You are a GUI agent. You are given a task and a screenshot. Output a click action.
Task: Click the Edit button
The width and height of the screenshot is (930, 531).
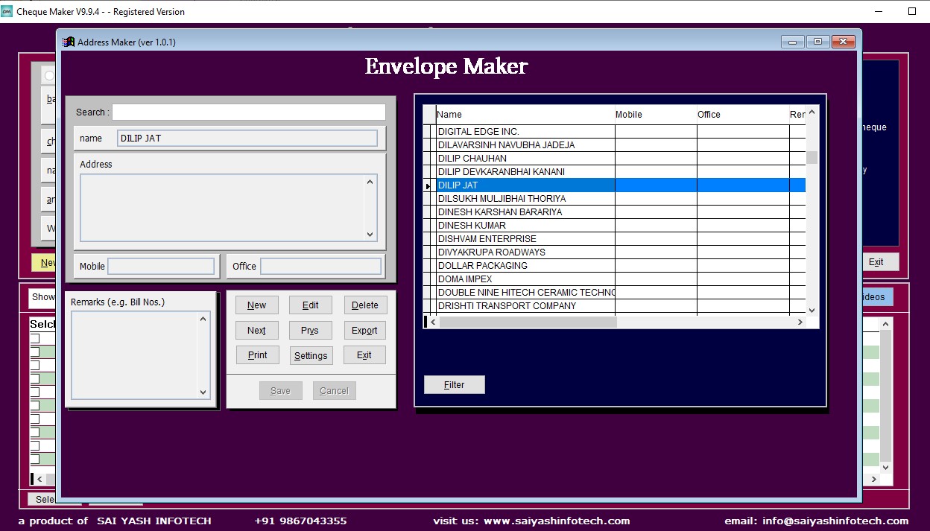pos(311,305)
